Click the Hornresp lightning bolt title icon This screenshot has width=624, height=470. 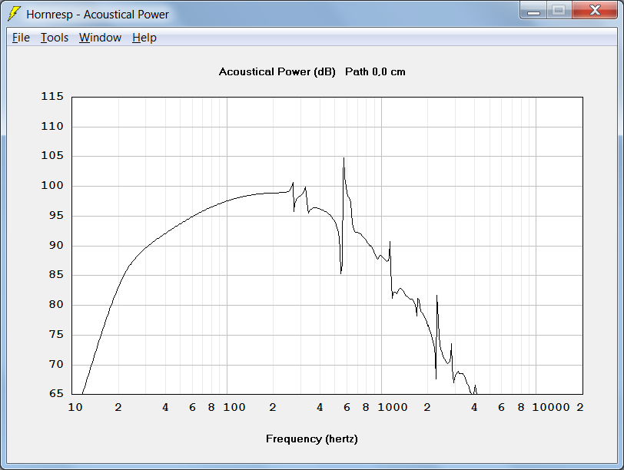[x=14, y=14]
